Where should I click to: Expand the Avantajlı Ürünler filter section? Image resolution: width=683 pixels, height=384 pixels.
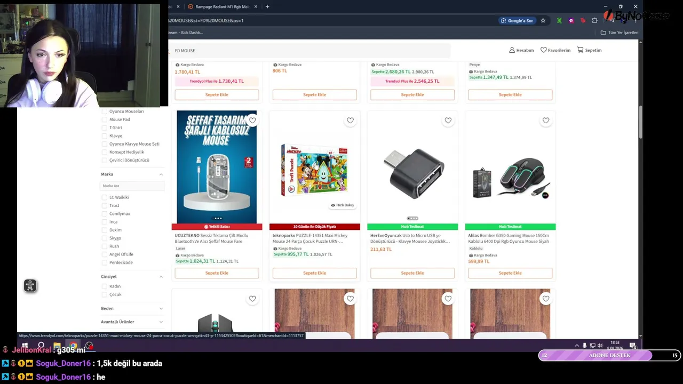(161, 322)
